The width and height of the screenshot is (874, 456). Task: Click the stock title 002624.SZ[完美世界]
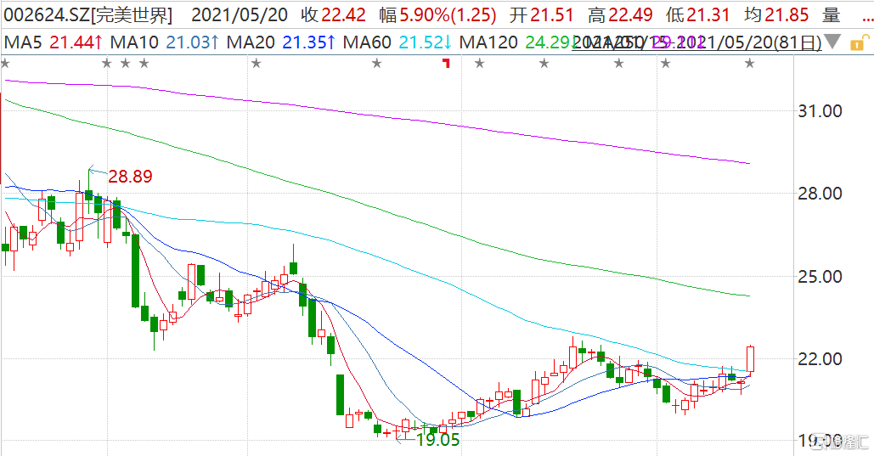click(x=88, y=15)
